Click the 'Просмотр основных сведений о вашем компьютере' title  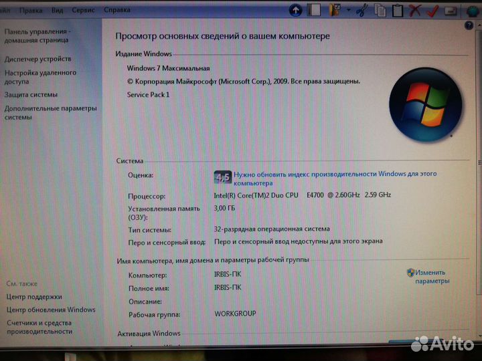pos(222,36)
